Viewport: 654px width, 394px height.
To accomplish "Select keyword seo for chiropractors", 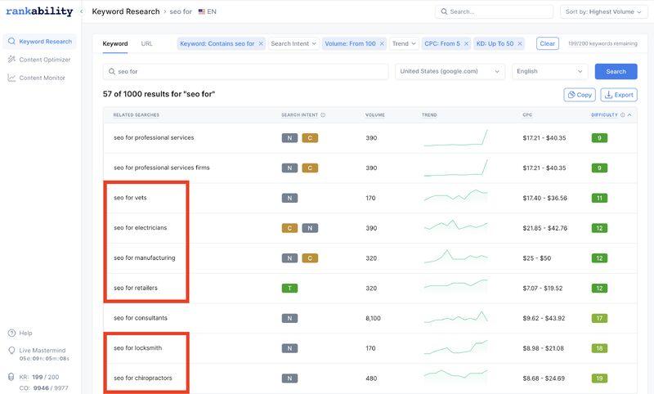I will point(142,378).
